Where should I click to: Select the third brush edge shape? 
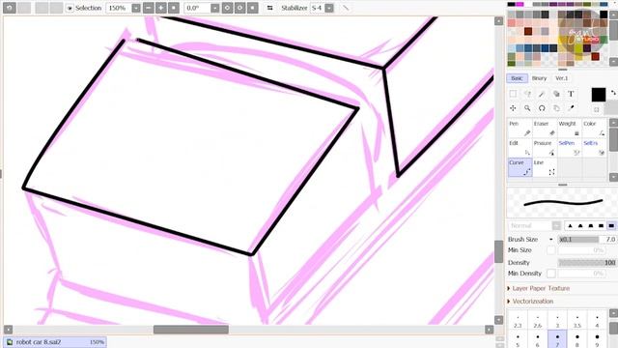pyautogui.click(x=590, y=225)
